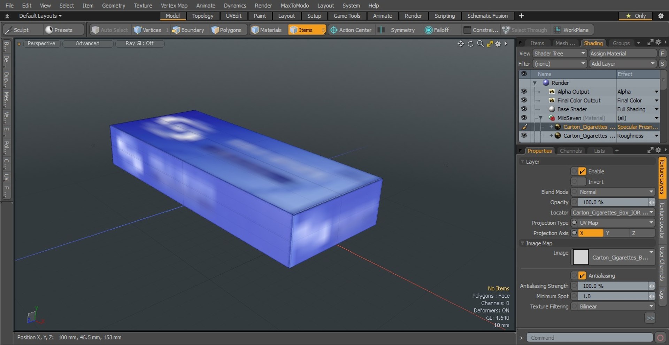Hide the Final Color Output layer
This screenshot has width=669, height=345.
click(524, 100)
